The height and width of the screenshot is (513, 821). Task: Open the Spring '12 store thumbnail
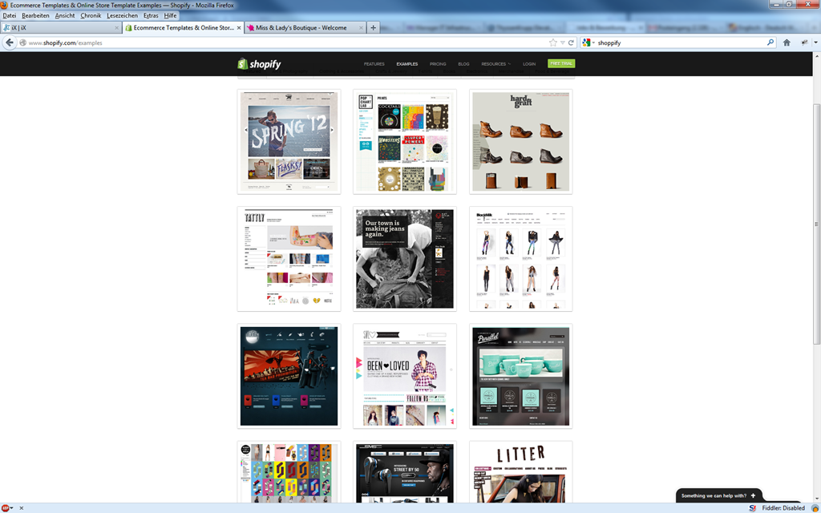(x=289, y=141)
